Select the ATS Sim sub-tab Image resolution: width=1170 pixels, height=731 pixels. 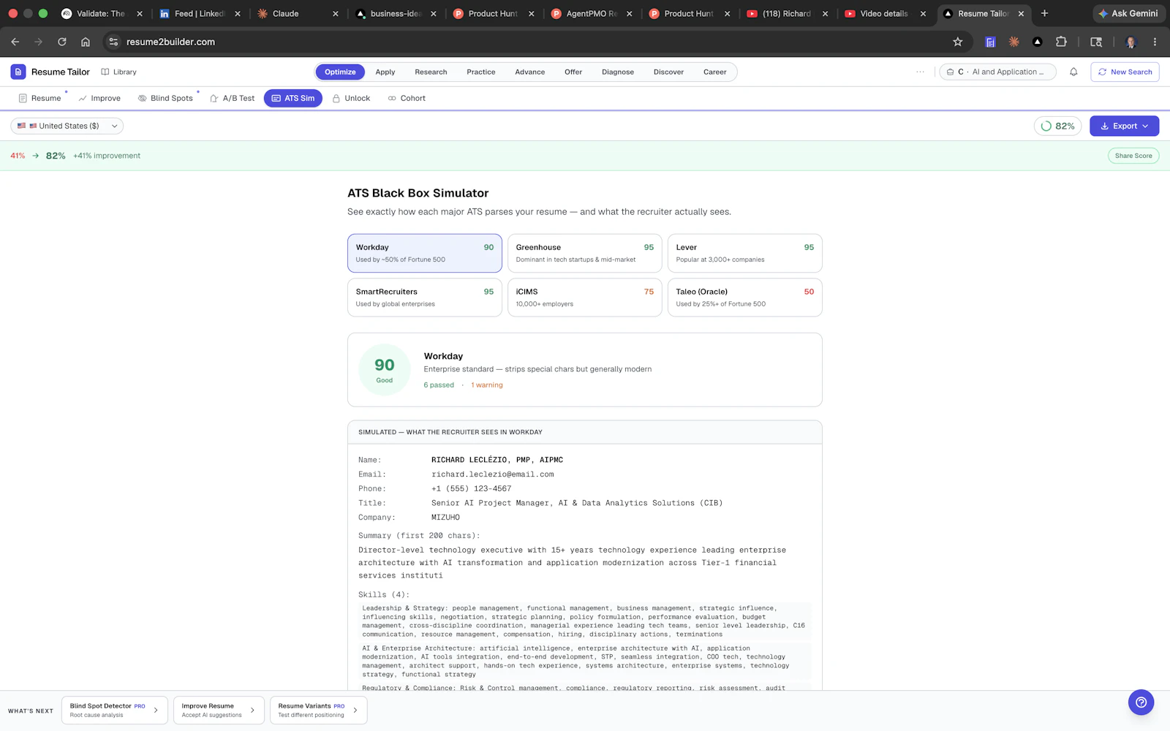click(x=292, y=98)
